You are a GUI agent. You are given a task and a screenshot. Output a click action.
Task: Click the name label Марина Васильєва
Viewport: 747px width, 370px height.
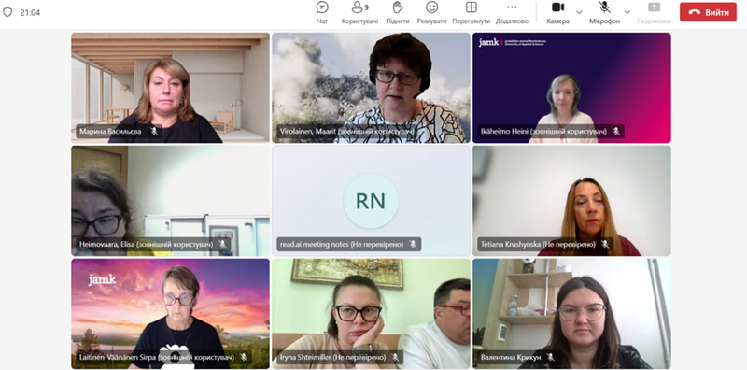pyautogui.click(x=110, y=131)
